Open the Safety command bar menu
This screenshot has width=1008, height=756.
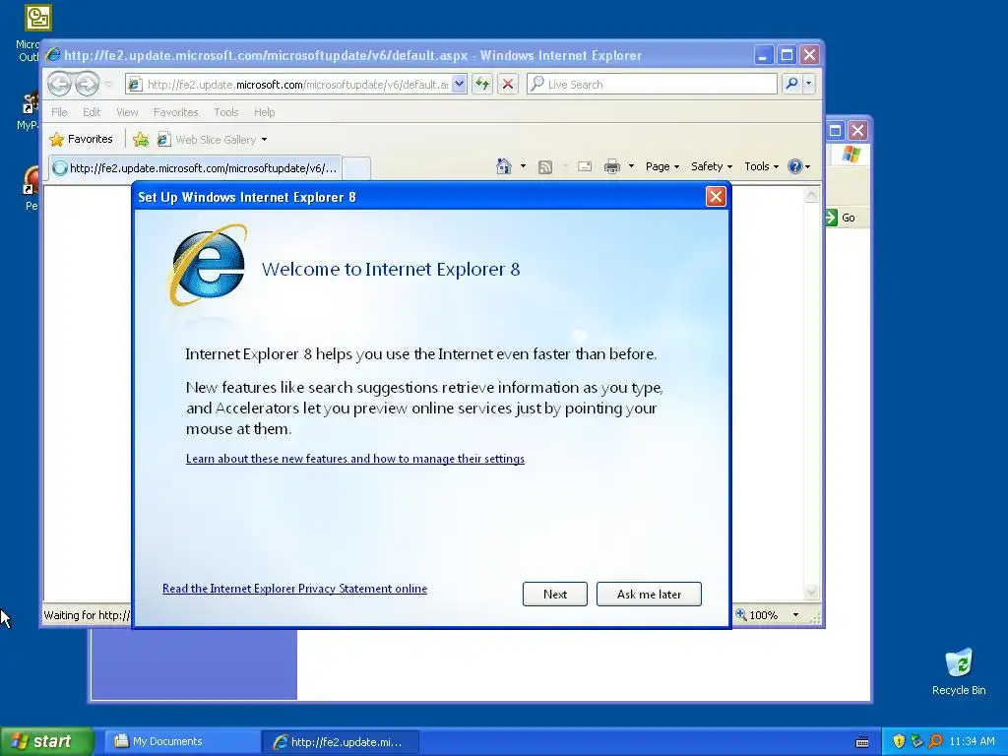711,166
